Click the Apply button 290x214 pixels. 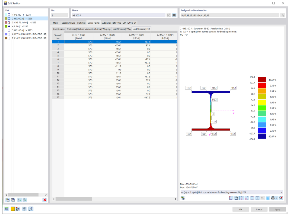(x=277, y=209)
